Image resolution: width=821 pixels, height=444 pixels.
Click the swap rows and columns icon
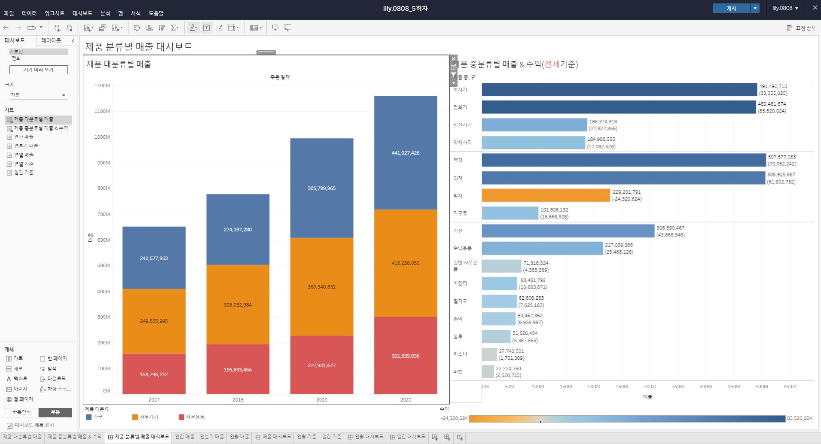coord(137,28)
